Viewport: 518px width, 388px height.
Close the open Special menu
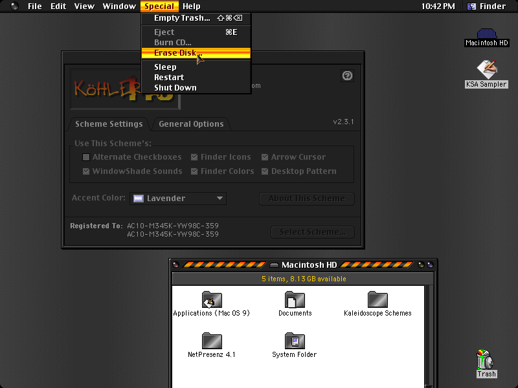[x=159, y=6]
